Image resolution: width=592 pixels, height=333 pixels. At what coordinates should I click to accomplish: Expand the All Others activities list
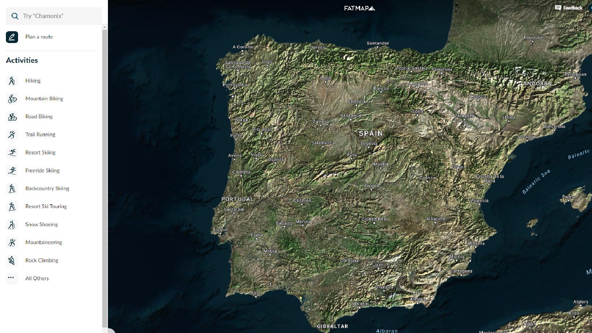pyautogui.click(x=37, y=279)
